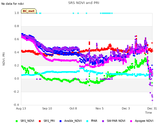168x126 pixels.
Task: Click the 'Aug 13' x-axis tick label
Action: coord(21,108)
